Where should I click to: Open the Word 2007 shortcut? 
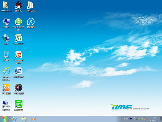(18, 71)
